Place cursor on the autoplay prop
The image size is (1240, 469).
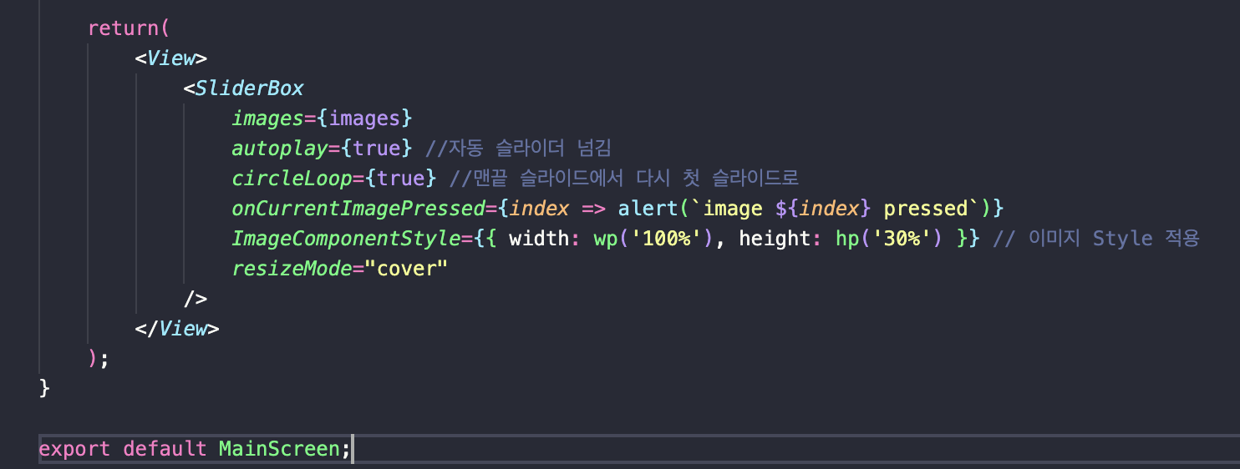(279, 148)
